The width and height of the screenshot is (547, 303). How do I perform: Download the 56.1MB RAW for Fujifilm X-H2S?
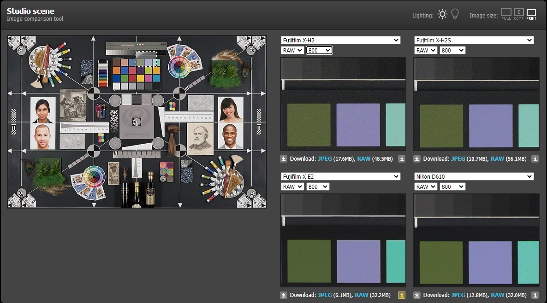497,159
